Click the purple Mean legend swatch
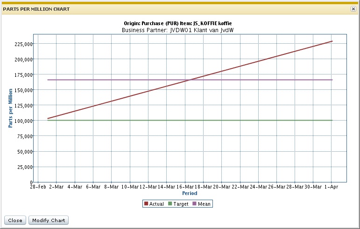Viewport: 360px width, 229px height. pos(195,204)
